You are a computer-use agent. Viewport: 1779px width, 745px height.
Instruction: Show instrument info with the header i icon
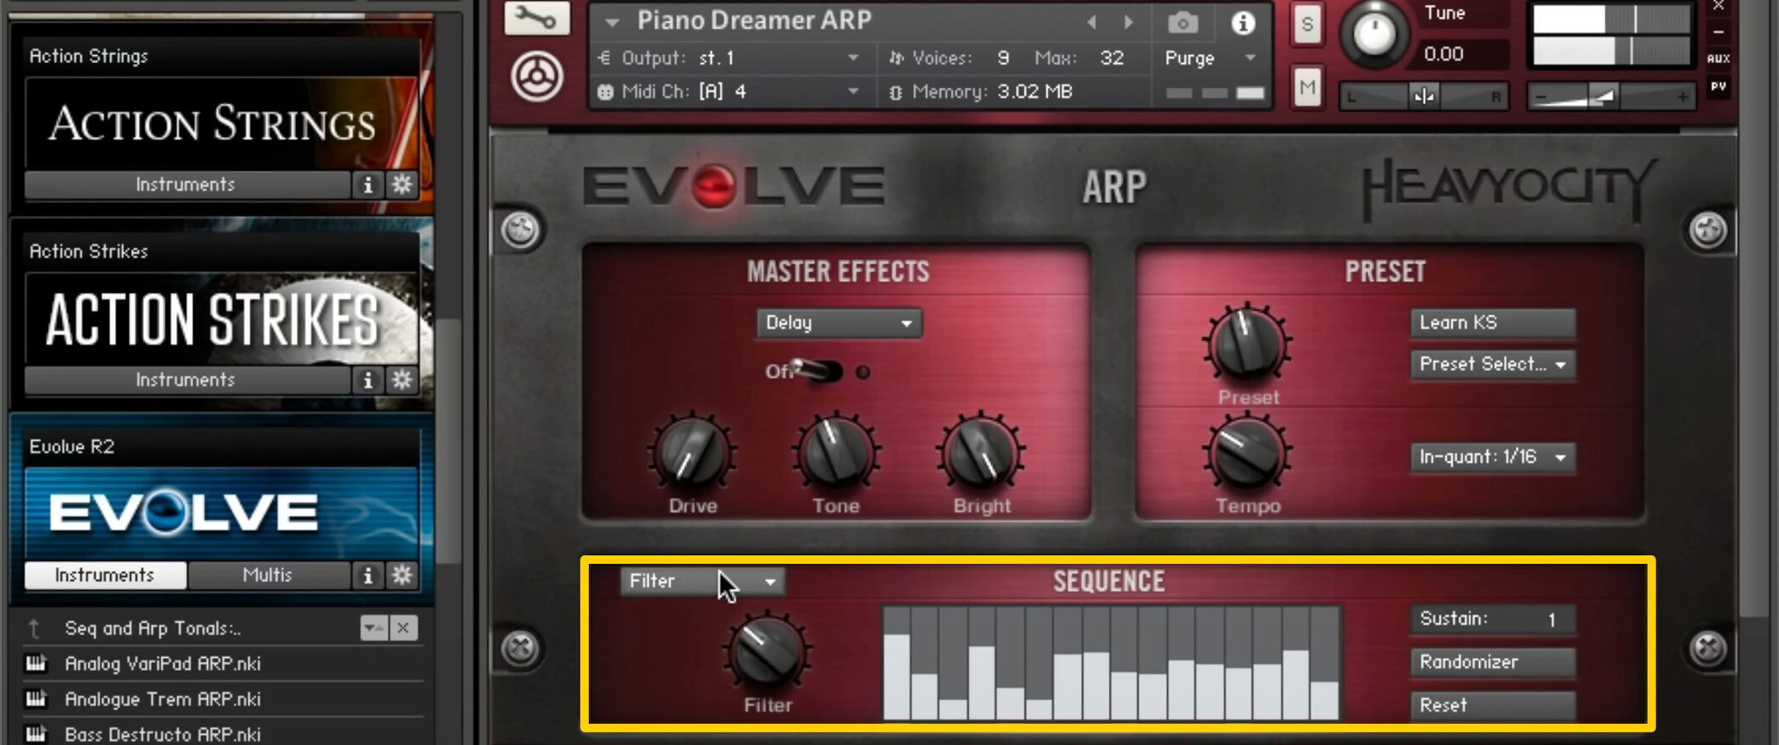click(1243, 23)
